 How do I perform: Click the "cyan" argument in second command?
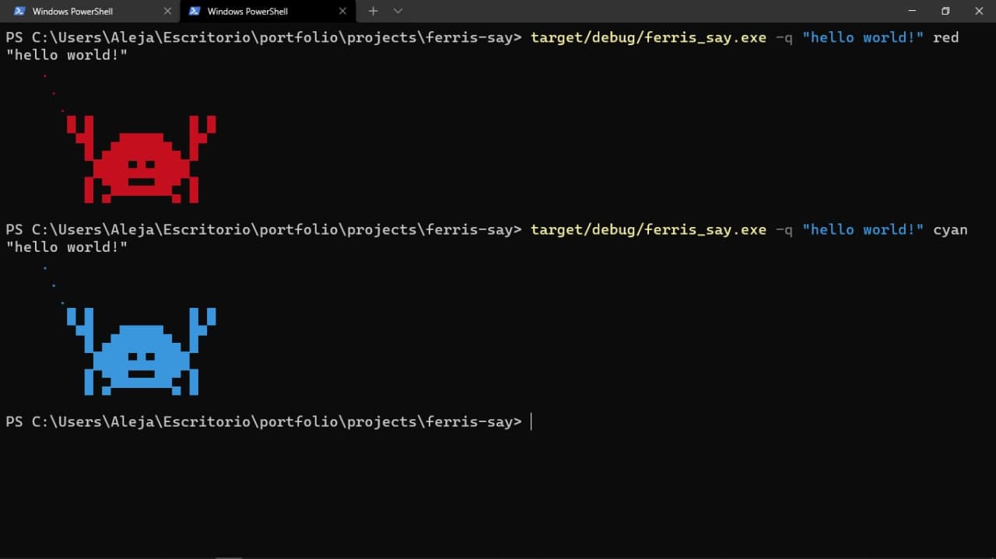pyautogui.click(x=950, y=229)
